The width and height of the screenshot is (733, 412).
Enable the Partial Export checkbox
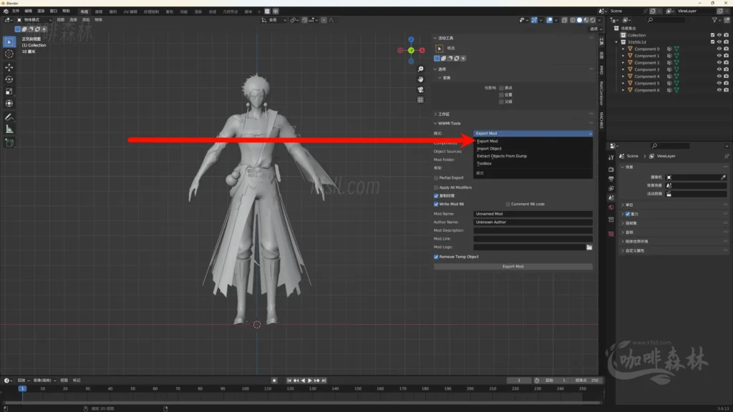pyautogui.click(x=437, y=177)
